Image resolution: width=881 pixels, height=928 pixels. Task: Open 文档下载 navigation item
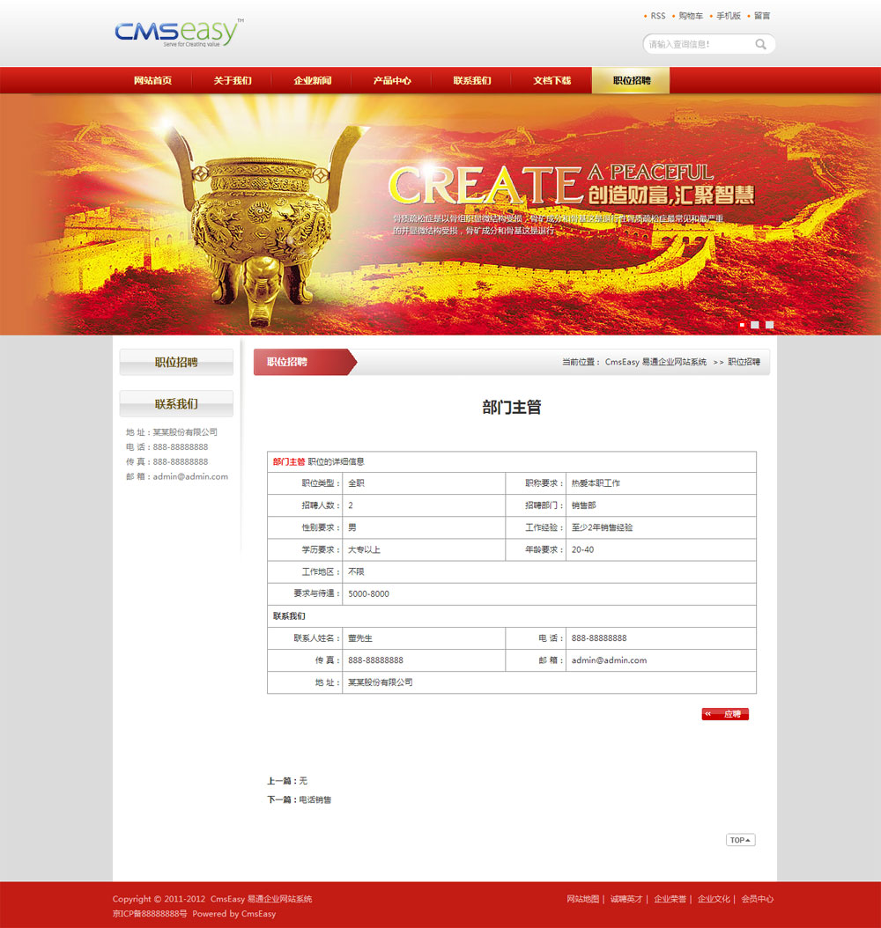(552, 80)
